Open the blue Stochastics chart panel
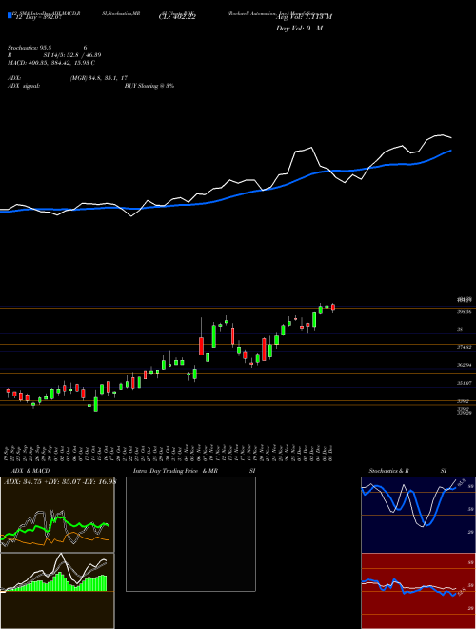The width and height of the screenshot is (476, 629). coord(418,515)
